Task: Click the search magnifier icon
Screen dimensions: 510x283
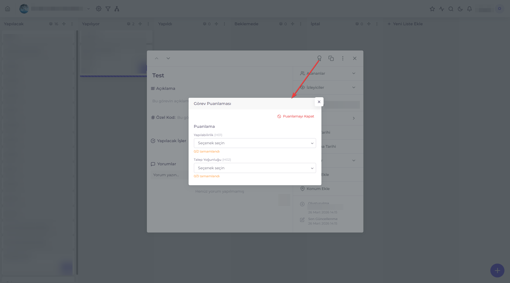Action: (x=451, y=9)
